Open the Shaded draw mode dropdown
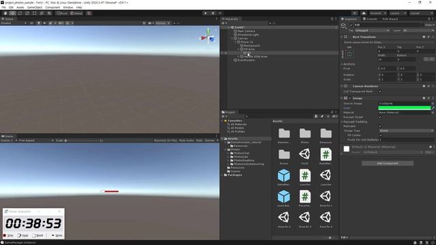The height and width of the screenshot is (245, 436). coord(14,23)
